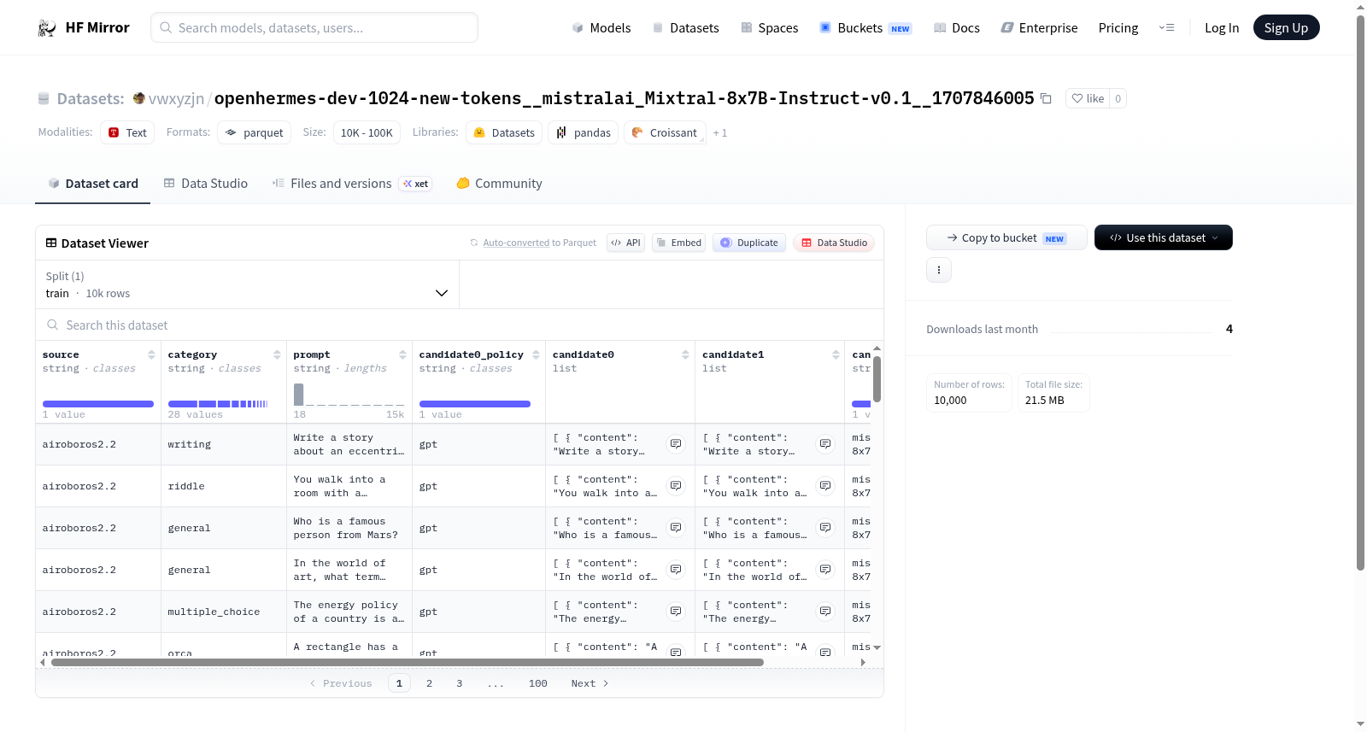Click Copy to bucket button
This screenshot has width=1367, height=732.
(1006, 237)
